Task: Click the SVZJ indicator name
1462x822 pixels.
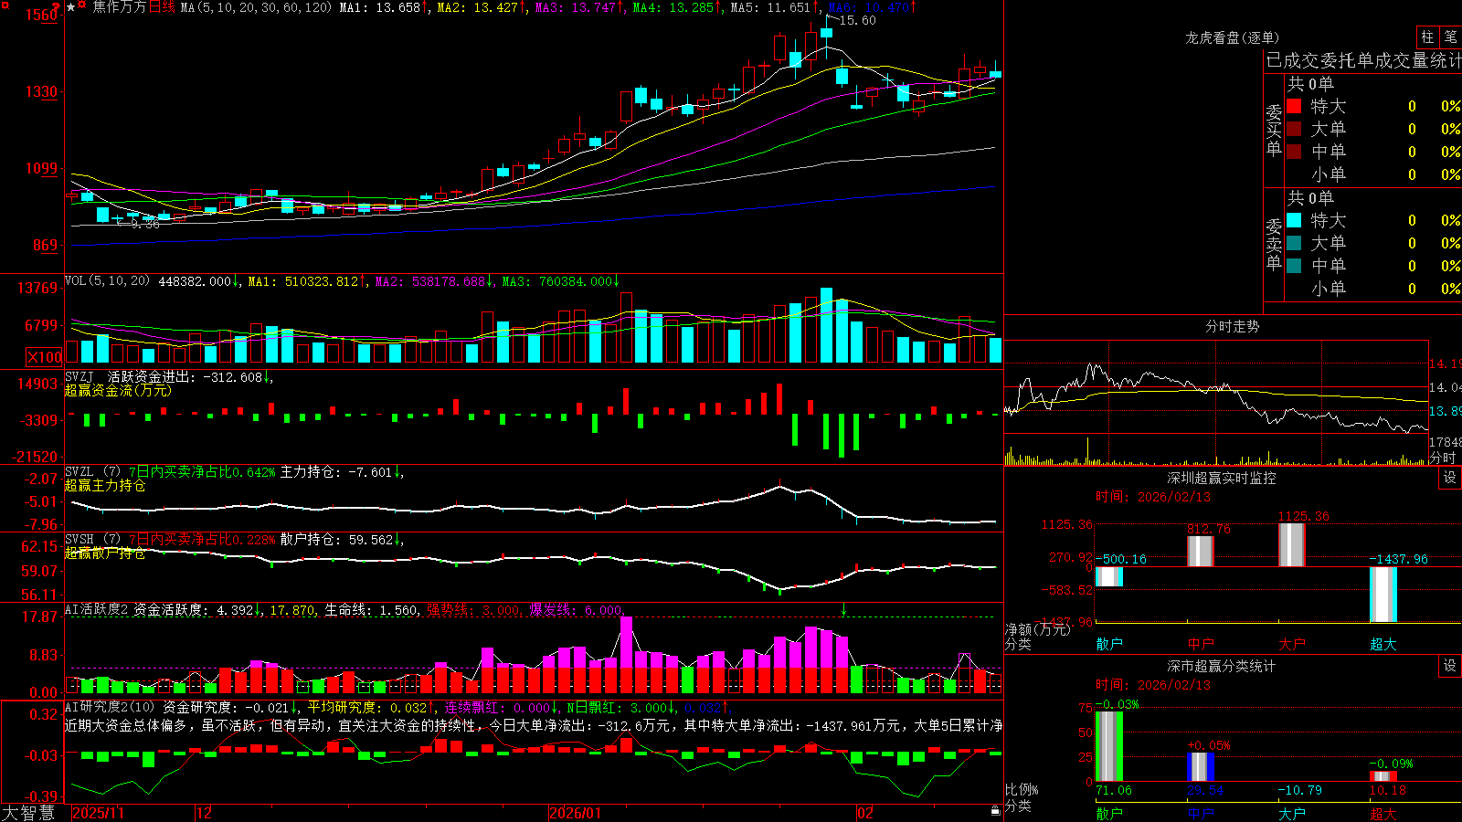Action: [x=79, y=376]
